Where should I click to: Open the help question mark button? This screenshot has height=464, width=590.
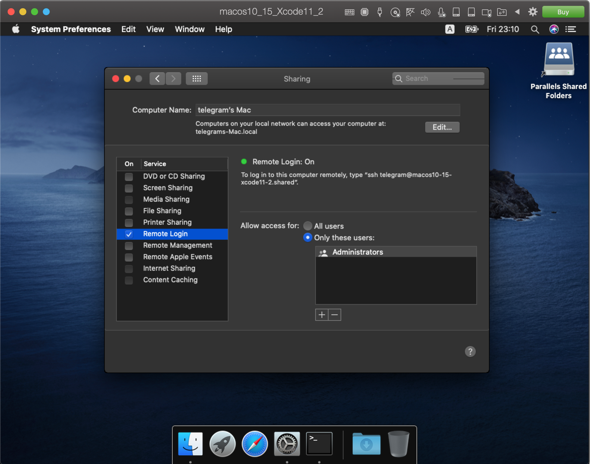pos(470,351)
